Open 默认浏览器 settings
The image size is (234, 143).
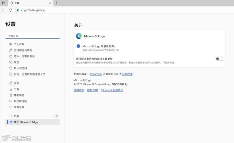[x=20, y=68]
